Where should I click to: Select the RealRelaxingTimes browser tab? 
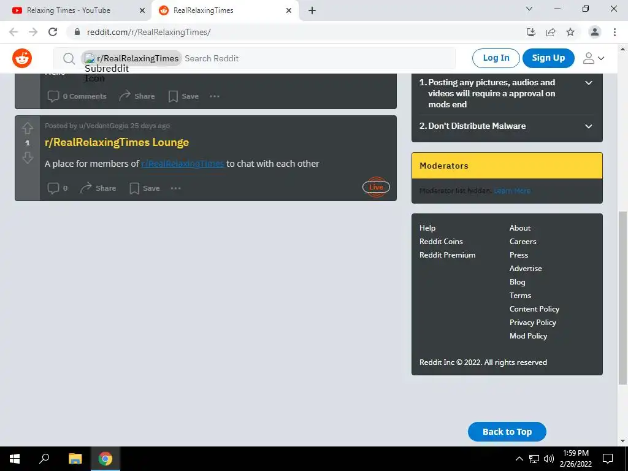click(225, 10)
